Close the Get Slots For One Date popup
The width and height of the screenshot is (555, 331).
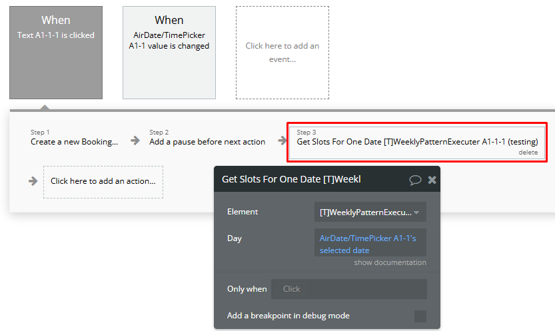pos(432,179)
